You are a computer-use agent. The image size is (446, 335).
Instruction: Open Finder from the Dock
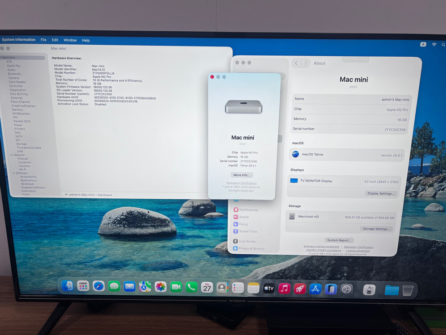68,286
